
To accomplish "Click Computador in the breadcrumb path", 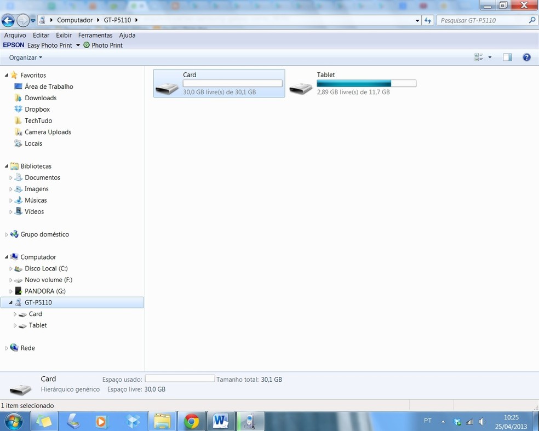I will click(x=74, y=20).
